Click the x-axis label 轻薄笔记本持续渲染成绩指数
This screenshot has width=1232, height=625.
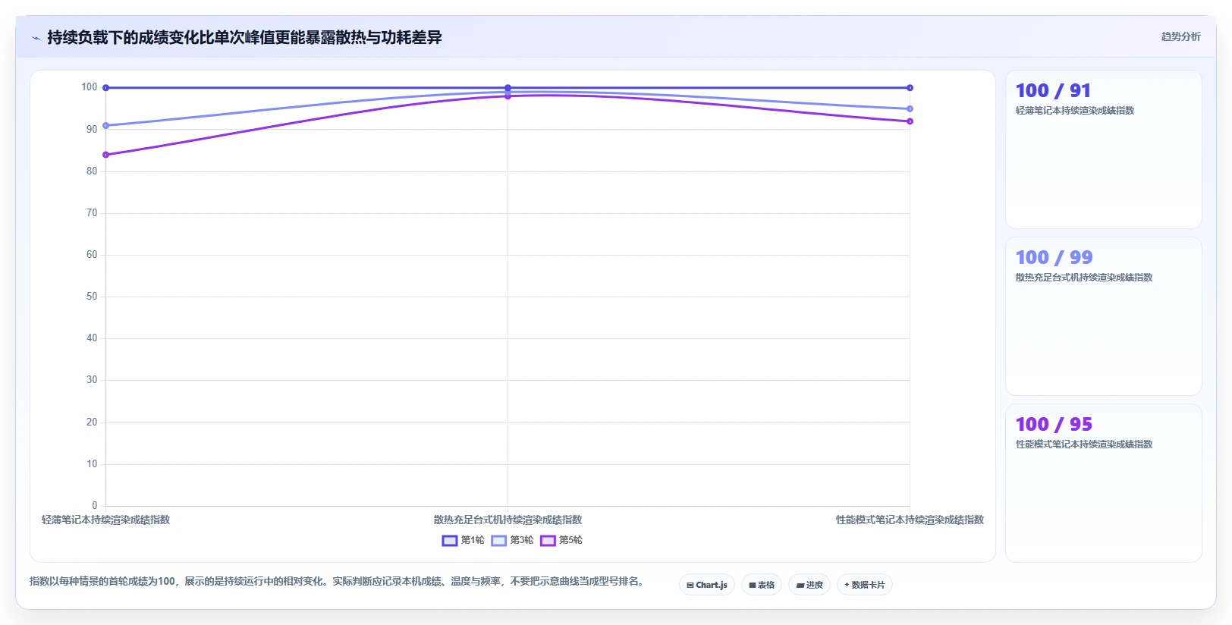pos(105,520)
